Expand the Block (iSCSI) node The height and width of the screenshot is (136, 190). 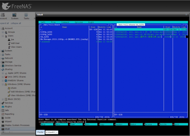tap(3, 99)
